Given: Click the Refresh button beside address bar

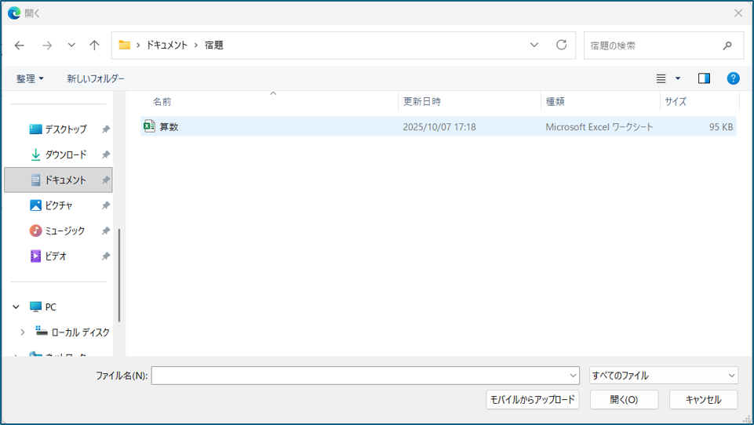Looking at the screenshot, I should [x=561, y=45].
